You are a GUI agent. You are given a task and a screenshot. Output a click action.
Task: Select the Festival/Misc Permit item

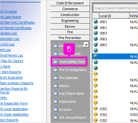pos(69,62)
